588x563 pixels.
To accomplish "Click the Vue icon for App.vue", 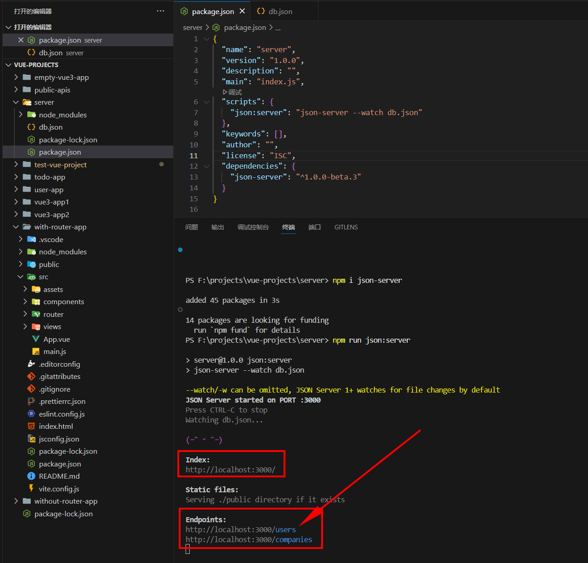I will coord(36,339).
